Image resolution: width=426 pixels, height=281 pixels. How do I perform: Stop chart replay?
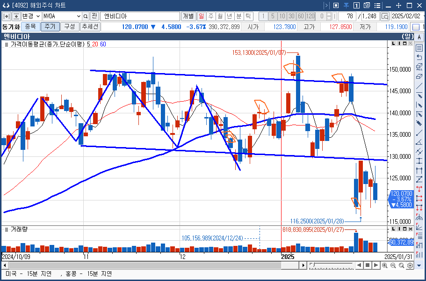point(368,265)
